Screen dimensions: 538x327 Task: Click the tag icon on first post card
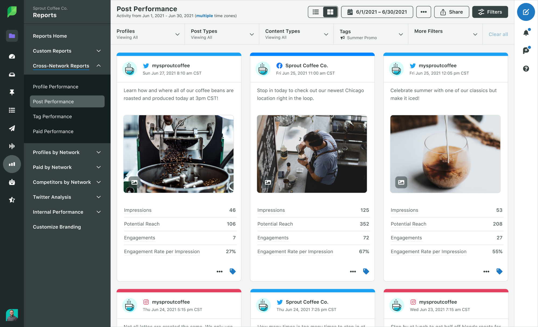coord(233,271)
